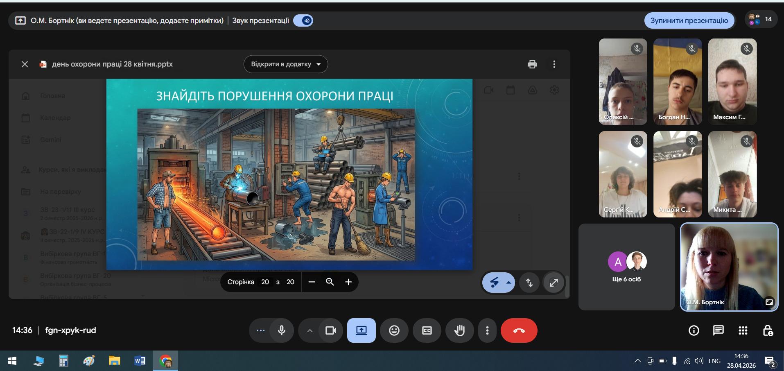The height and width of the screenshot is (371, 784).
Task: Open the chat with everyone panel
Action: click(718, 330)
